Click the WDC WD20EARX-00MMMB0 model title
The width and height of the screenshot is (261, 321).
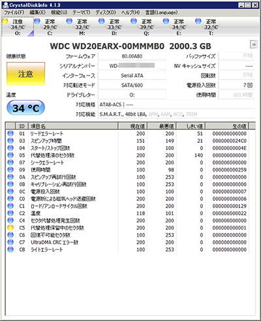(107, 46)
